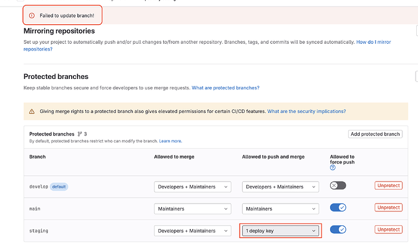418x246 pixels.
Task: Disable force push for the develop branch
Action: click(338, 186)
